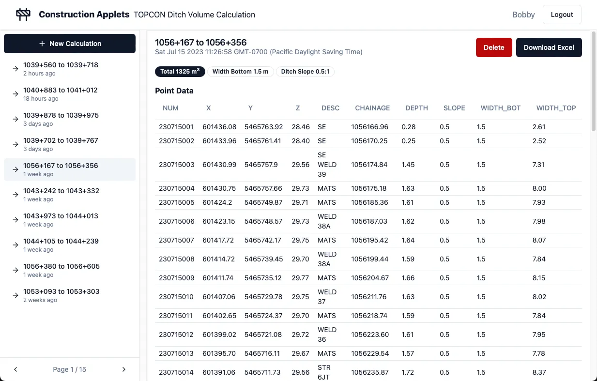Click the vertical scrollbar of the data panel
The height and width of the screenshot is (381, 597).
tap(594, 82)
